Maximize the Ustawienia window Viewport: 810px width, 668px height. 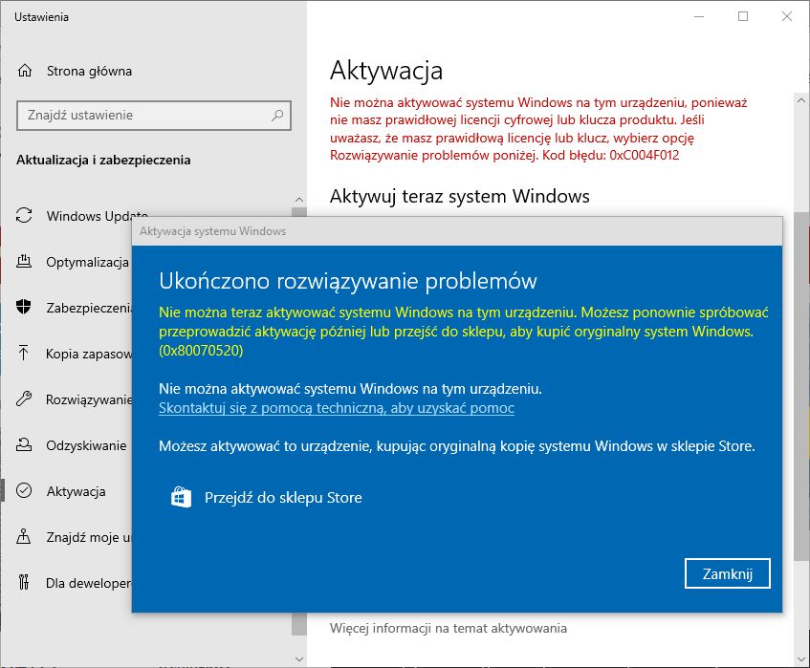(x=743, y=16)
